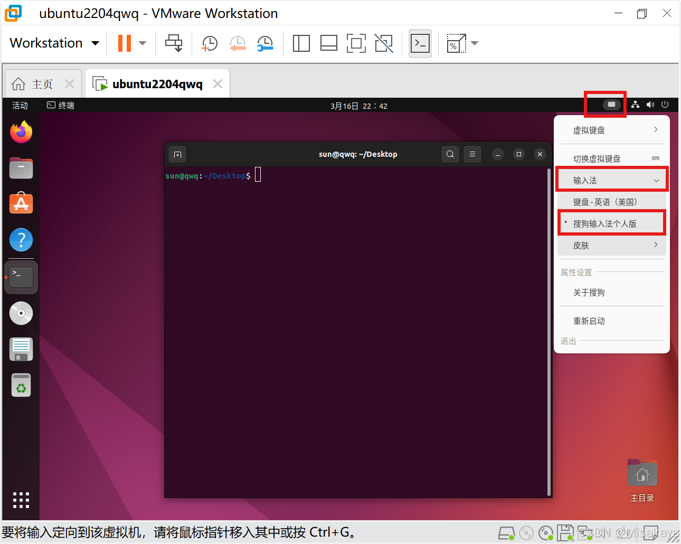Click the revert to snapshot icon

(x=238, y=43)
